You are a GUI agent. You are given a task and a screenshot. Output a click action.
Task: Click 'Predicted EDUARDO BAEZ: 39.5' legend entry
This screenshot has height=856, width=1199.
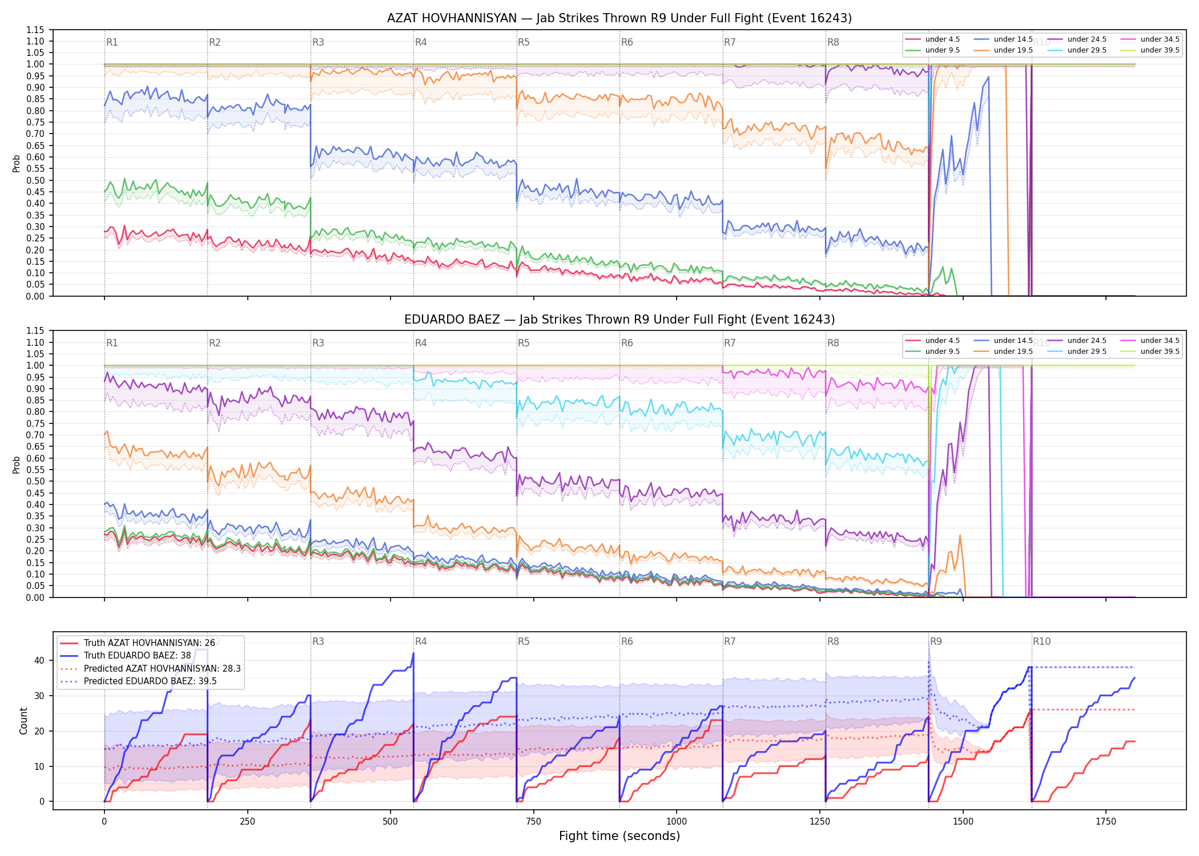[138, 681]
